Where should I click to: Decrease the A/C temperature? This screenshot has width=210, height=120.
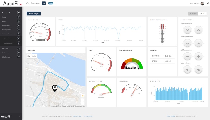(x=188, y=57)
